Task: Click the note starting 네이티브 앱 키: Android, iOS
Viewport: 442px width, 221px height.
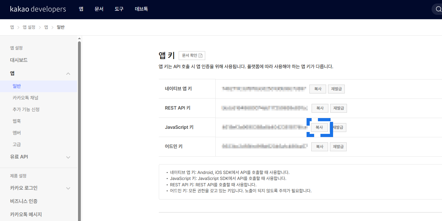Action: coord(230,172)
